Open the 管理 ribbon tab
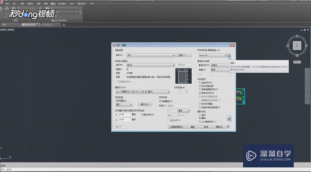 point(46,3)
